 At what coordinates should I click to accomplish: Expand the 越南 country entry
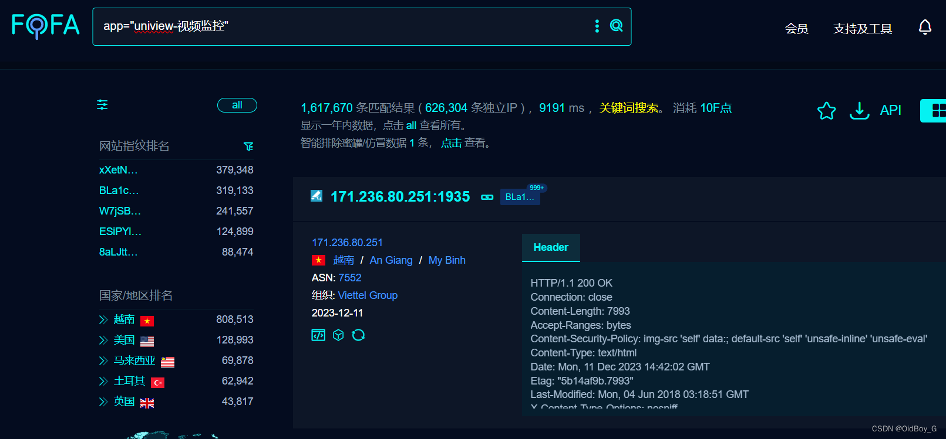pos(103,319)
